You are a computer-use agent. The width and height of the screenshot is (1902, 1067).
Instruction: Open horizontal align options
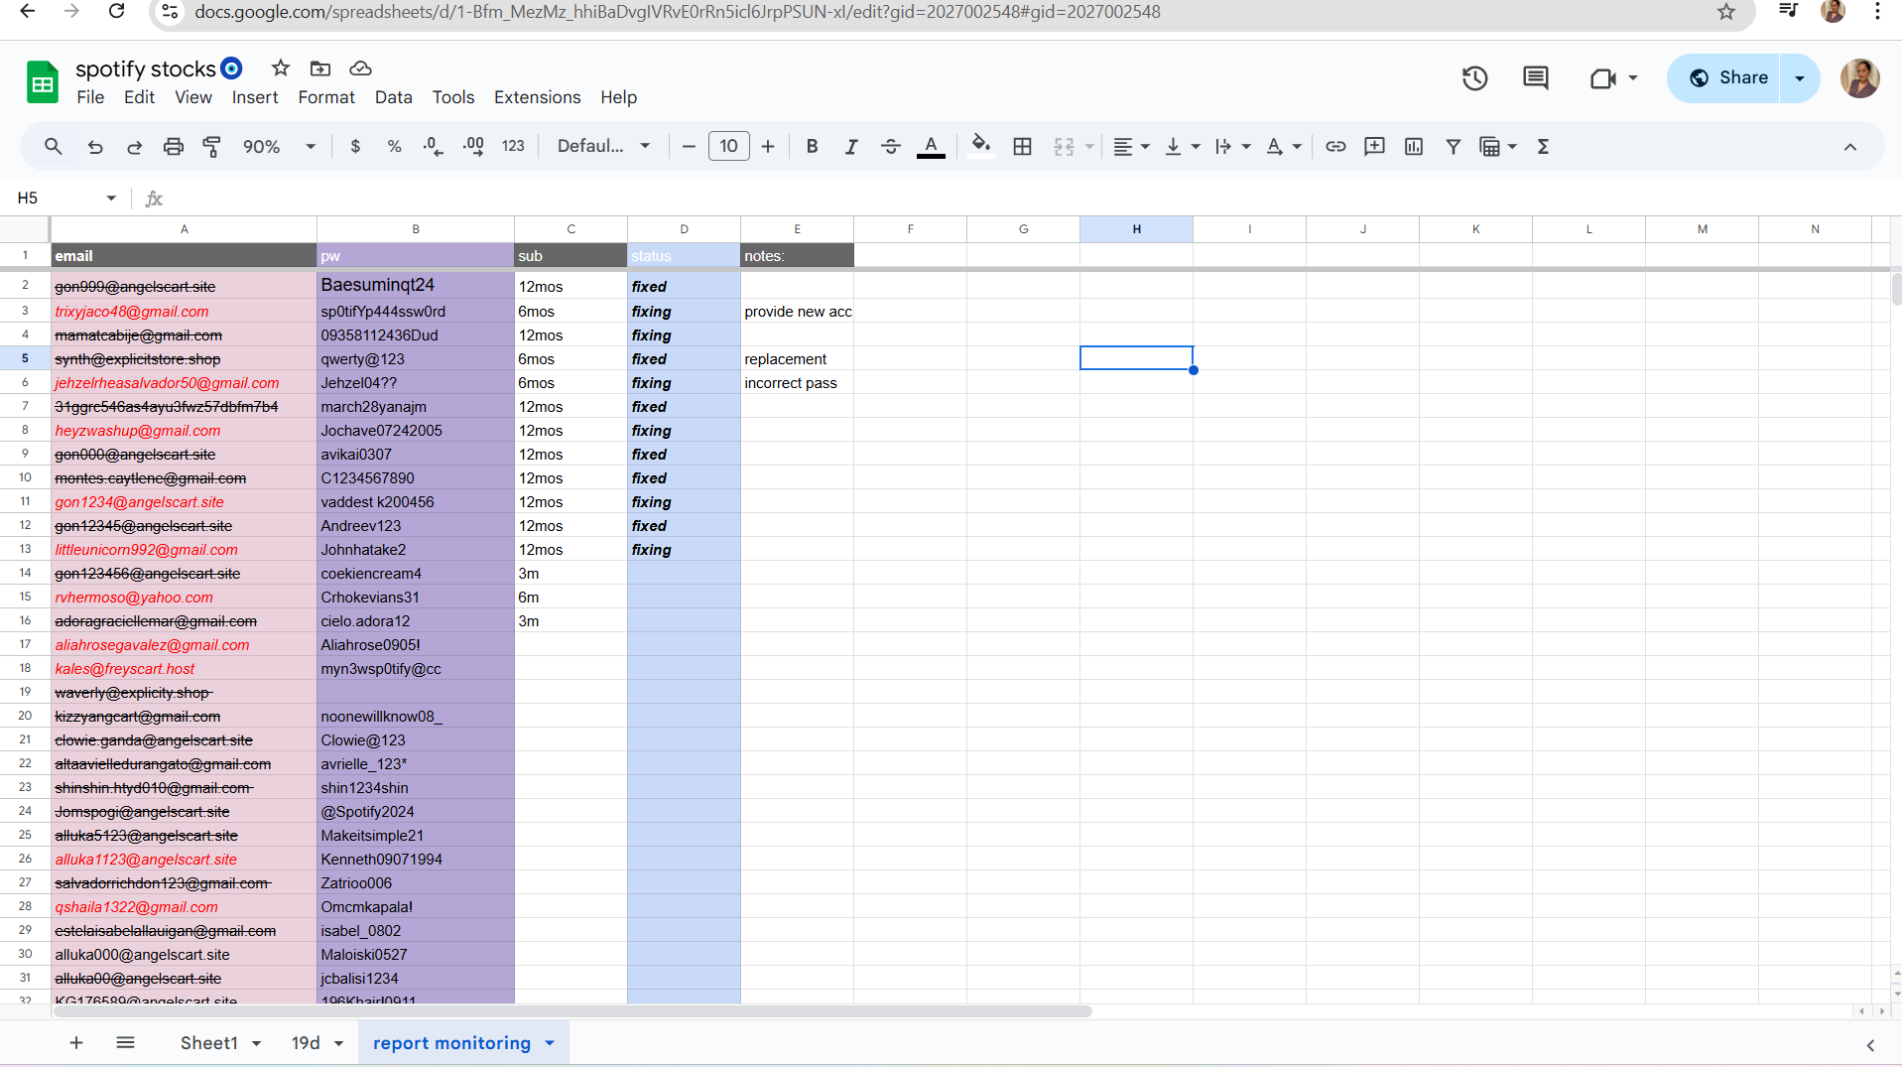click(x=1131, y=147)
